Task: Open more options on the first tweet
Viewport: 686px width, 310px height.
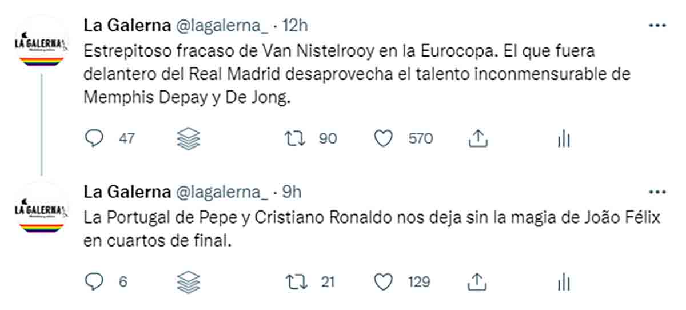Action: click(657, 26)
